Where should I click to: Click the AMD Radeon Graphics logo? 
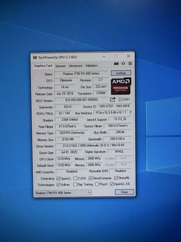(121, 86)
